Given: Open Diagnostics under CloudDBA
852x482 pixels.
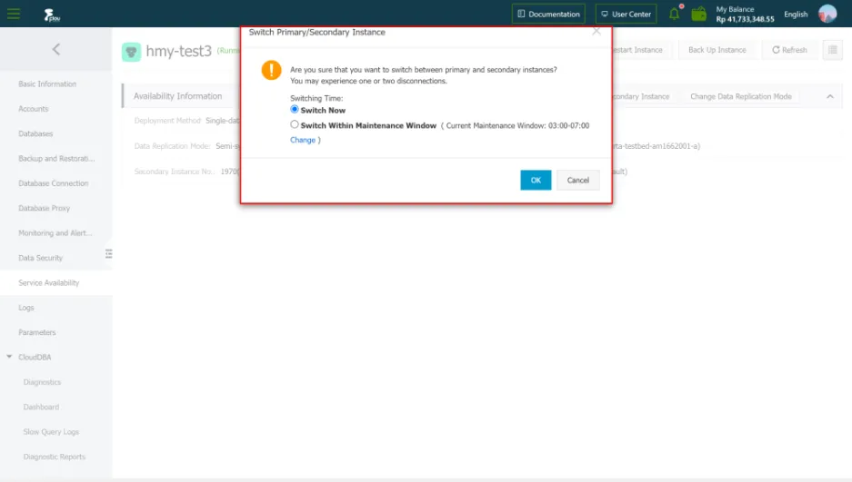Looking at the screenshot, I should (x=42, y=382).
